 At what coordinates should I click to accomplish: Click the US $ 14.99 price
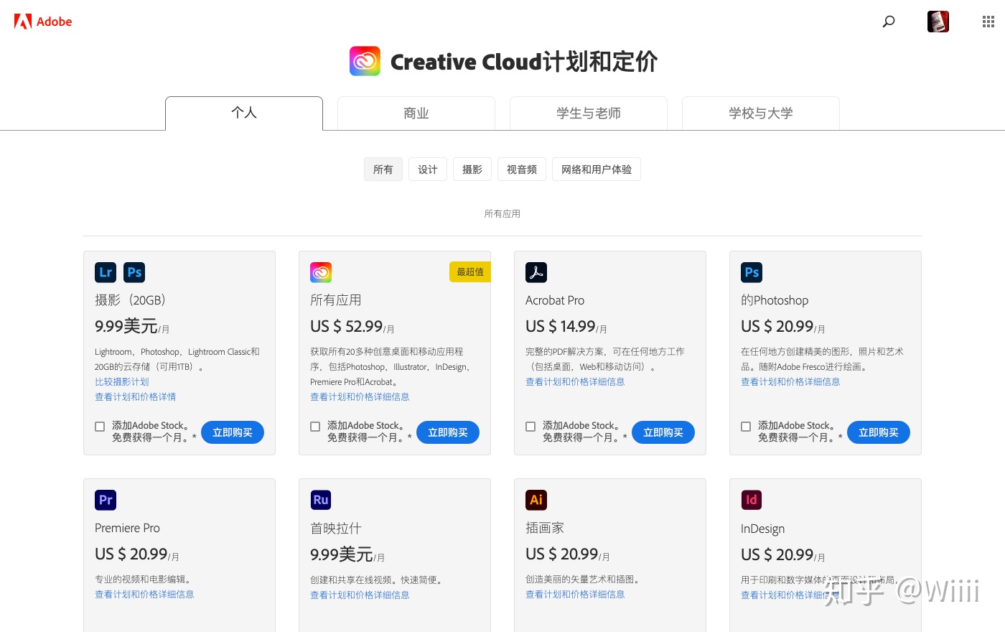[561, 326]
